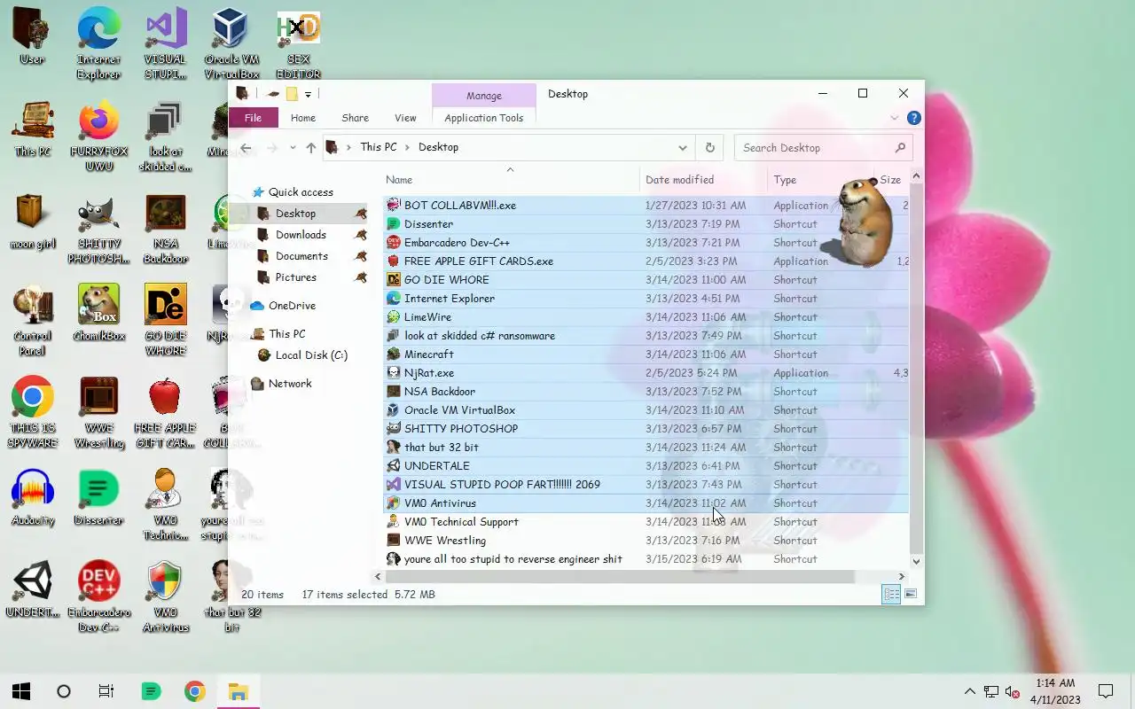Expand the address bar history dropdown
This screenshot has height=709, width=1135.
pos(682,148)
